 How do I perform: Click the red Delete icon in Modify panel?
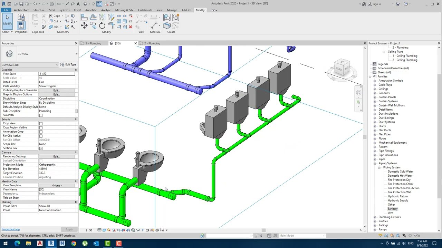click(x=131, y=27)
